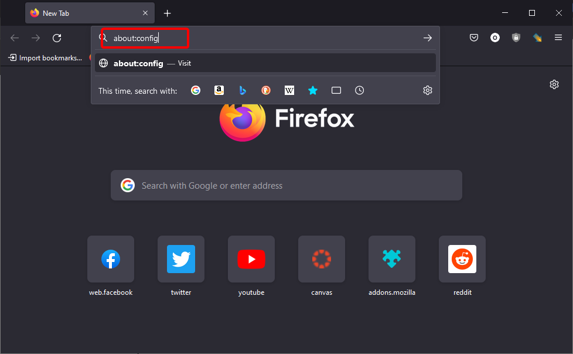Open the Pocket save icon
573x354 pixels.
click(474, 38)
